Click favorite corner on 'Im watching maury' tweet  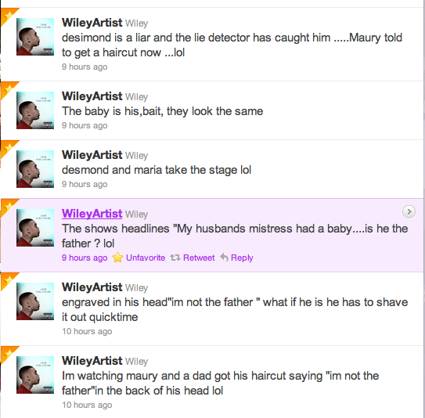pyautogui.click(x=8, y=354)
